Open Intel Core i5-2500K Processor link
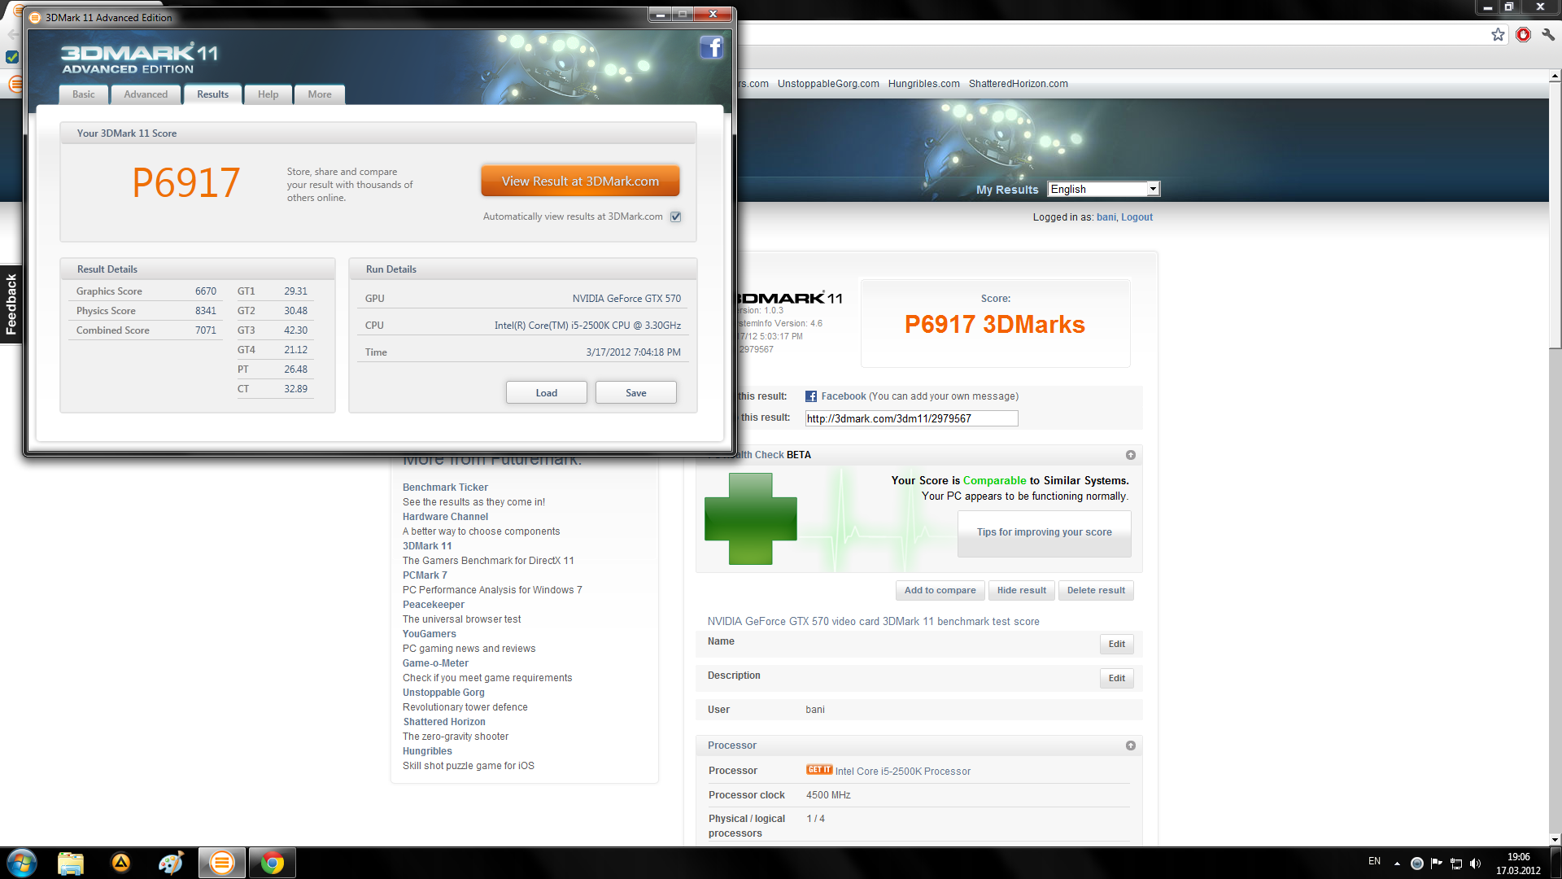Screen dimensions: 1562x879 903,772
